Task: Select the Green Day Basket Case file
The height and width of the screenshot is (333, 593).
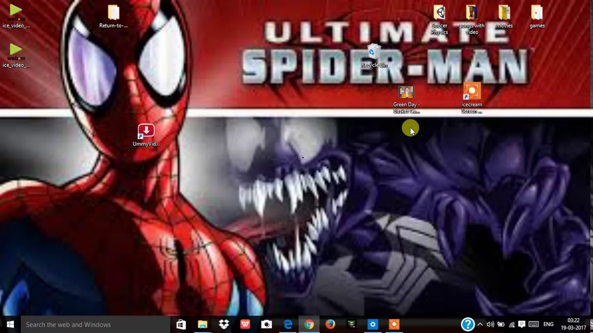Action: (406, 99)
